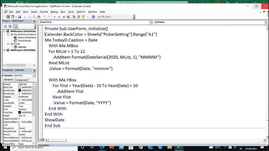Click the BorderColor black color swatch
The image size is (269, 151).
tap(20, 91)
